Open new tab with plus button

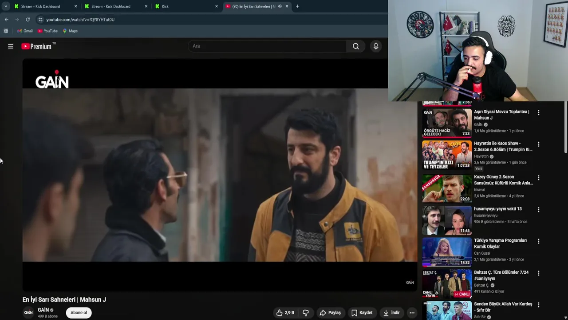click(297, 6)
